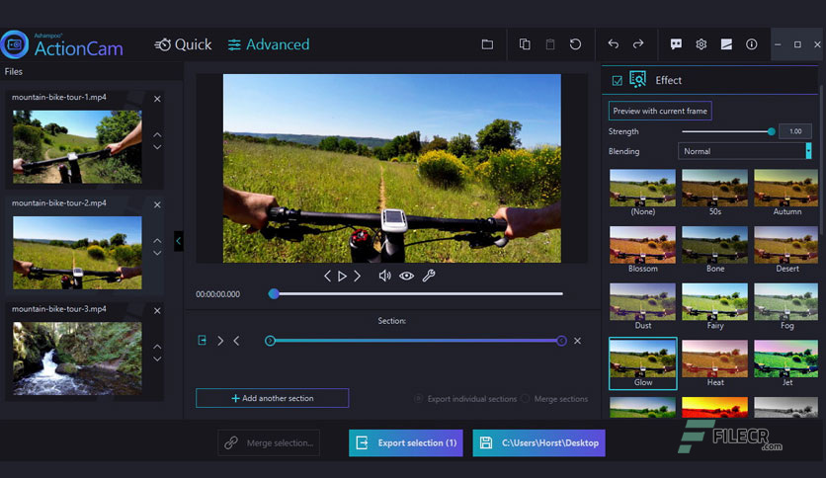Step to next frame
Image resolution: width=826 pixels, height=478 pixels.
pyautogui.click(x=357, y=276)
